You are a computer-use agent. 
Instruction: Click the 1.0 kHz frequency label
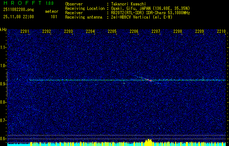point(3,66)
